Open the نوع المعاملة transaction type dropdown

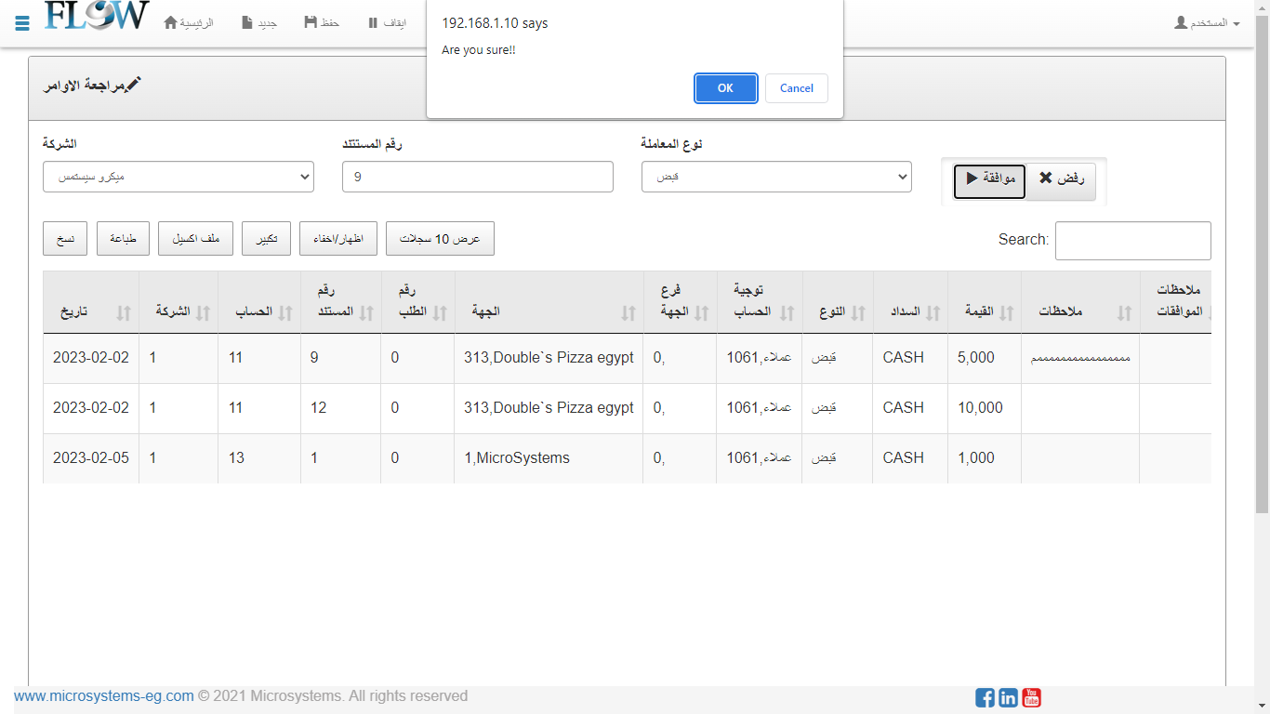(776, 177)
